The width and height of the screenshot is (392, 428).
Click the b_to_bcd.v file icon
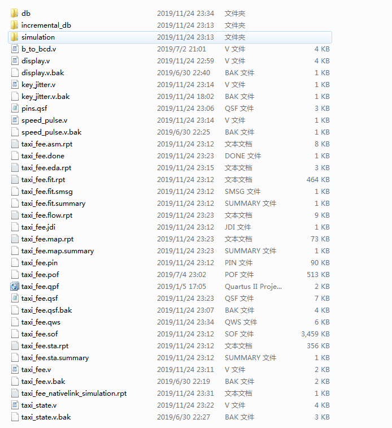tap(15, 49)
